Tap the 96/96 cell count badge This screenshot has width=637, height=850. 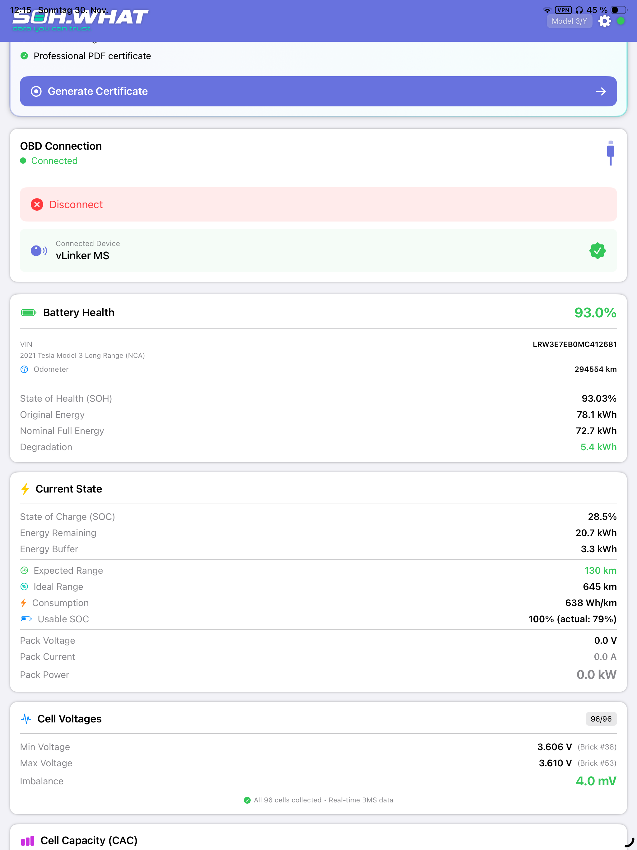click(x=601, y=719)
